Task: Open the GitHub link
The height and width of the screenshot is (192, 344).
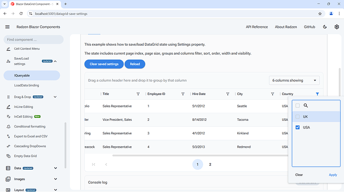Action: pos(309,27)
